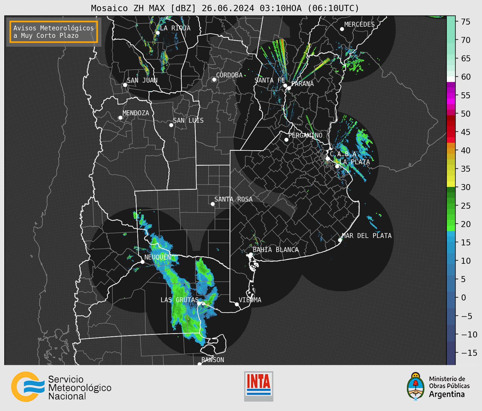Click the Ministerio de Obras Públicas crest
This screenshot has width=482, height=411.
click(x=416, y=386)
